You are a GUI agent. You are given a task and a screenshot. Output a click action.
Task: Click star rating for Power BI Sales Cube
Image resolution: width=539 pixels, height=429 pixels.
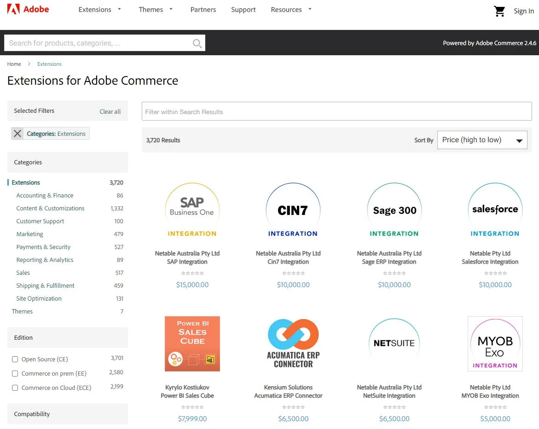[x=192, y=407]
